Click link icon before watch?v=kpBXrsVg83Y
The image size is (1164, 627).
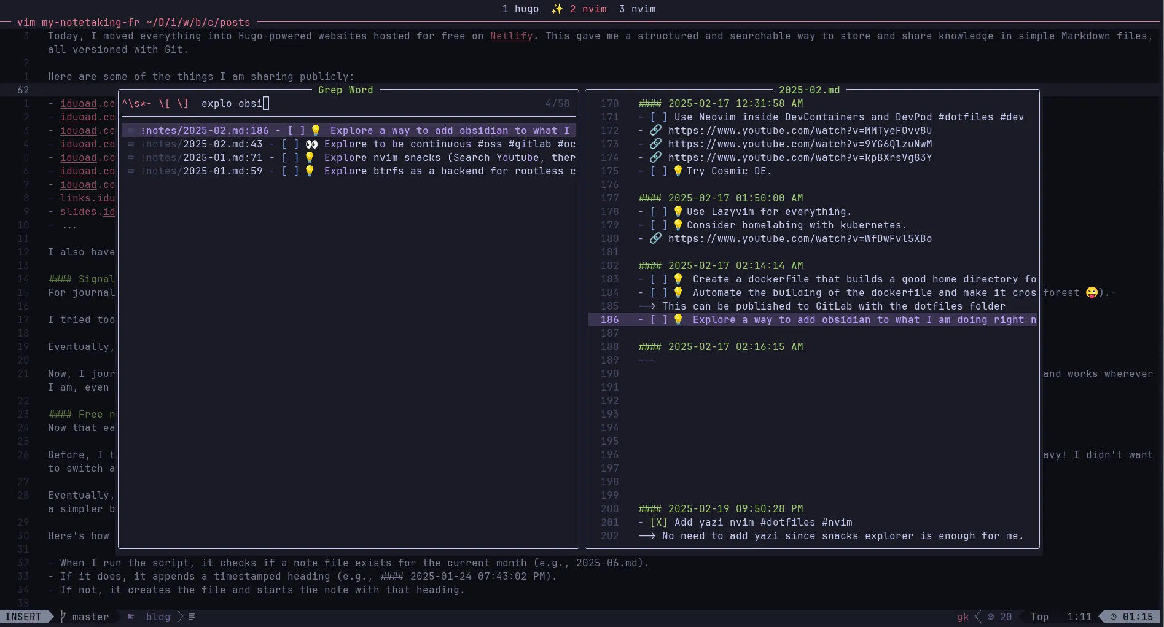[x=656, y=157]
